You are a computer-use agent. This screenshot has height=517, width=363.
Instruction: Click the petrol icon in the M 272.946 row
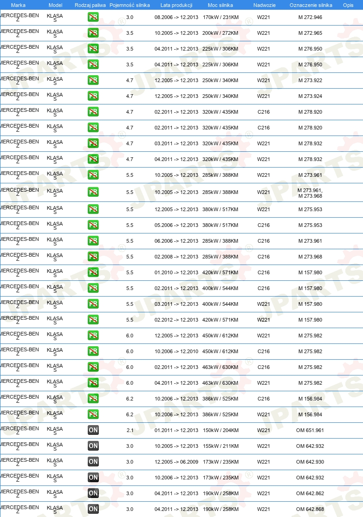point(93,17)
